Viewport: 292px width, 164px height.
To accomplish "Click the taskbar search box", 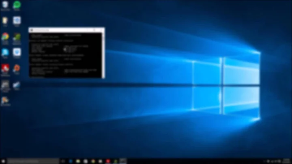I will click(x=33, y=161).
